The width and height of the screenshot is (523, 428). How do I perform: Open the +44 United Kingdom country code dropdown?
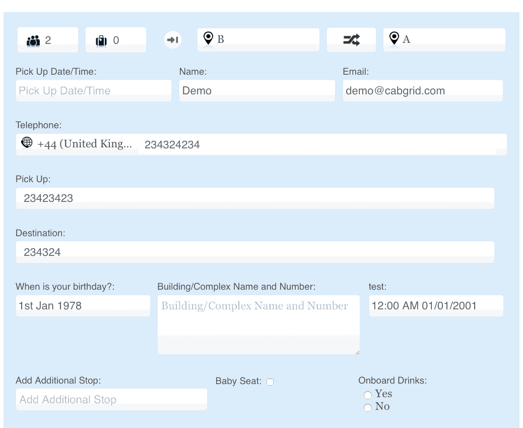click(78, 144)
